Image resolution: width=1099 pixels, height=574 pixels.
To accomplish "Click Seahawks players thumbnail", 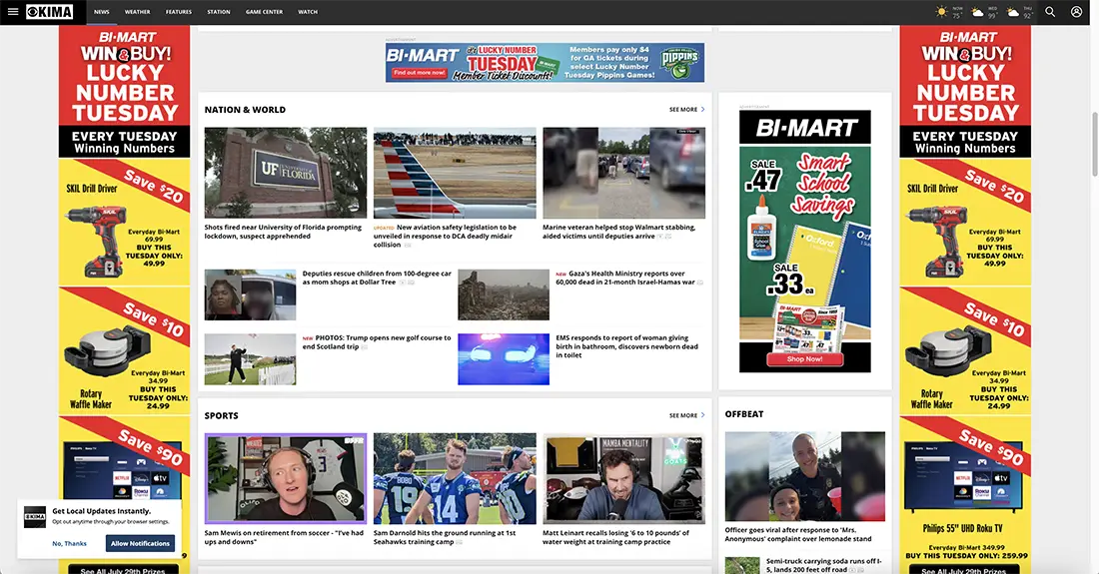I will click(x=455, y=478).
